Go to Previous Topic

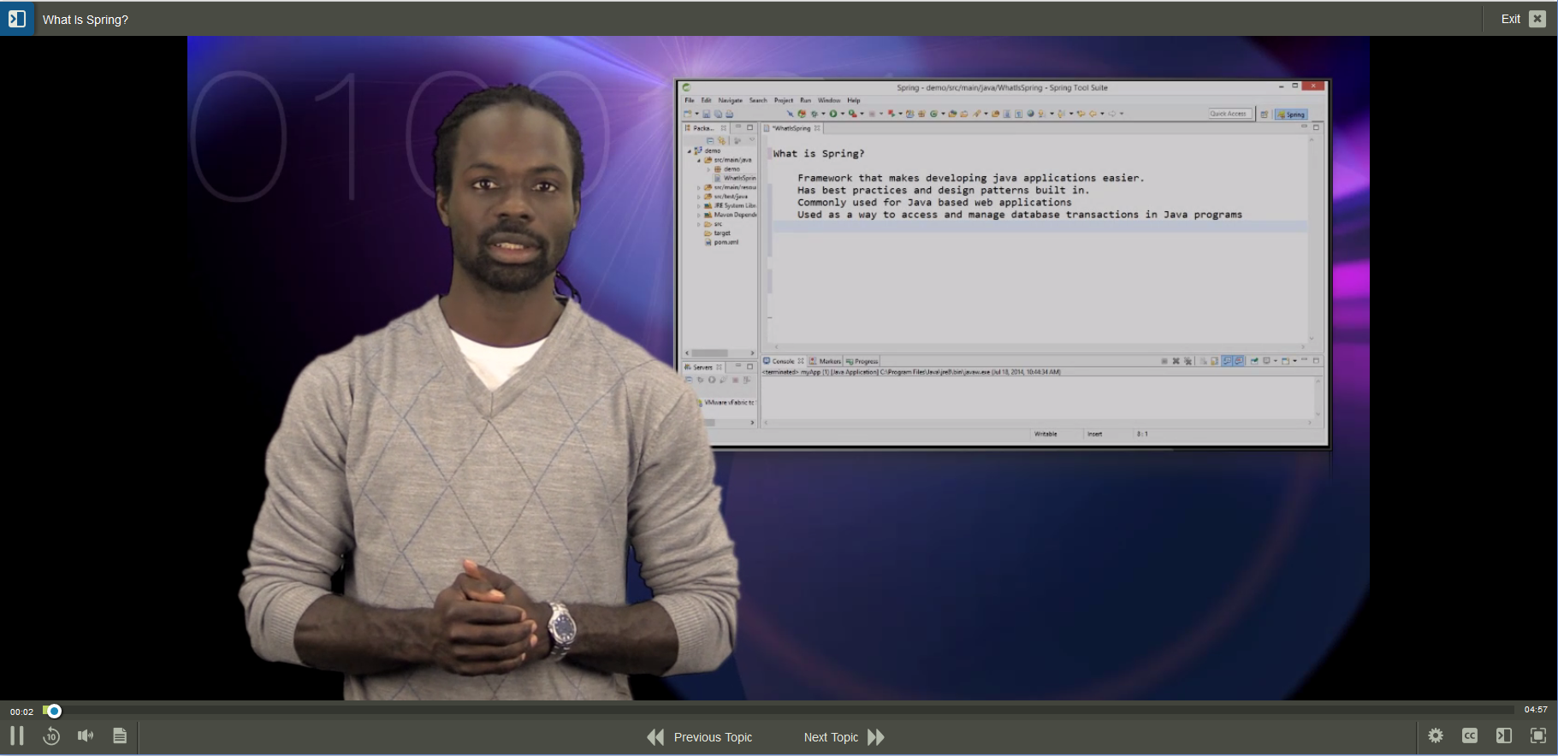[x=700, y=737]
